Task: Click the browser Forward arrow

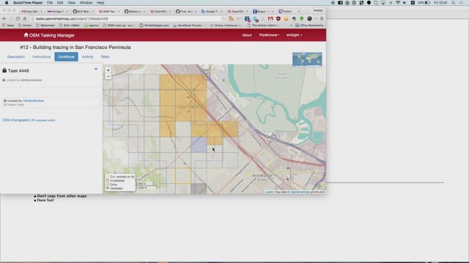Action: pyautogui.click(x=11, y=18)
